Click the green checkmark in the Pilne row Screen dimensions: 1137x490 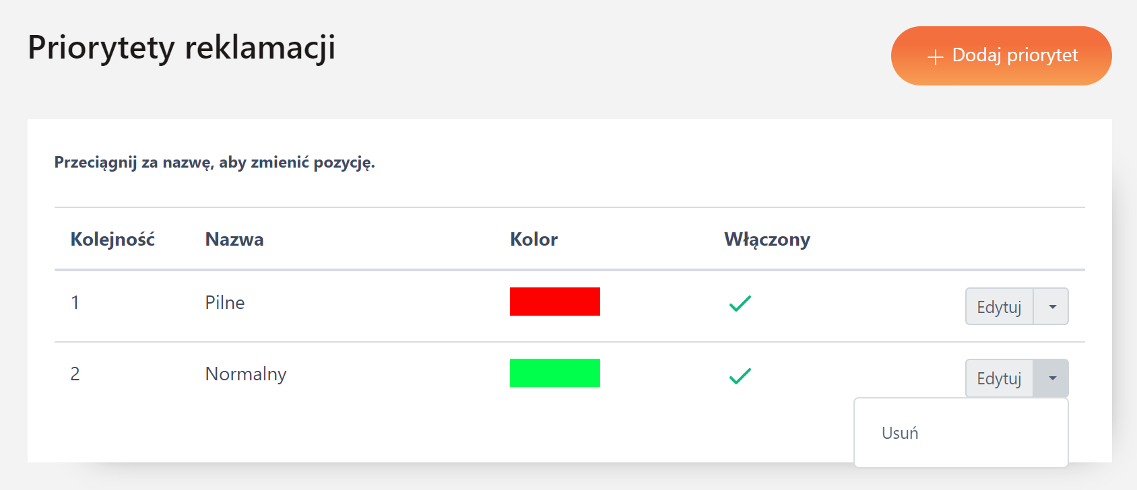[740, 304]
